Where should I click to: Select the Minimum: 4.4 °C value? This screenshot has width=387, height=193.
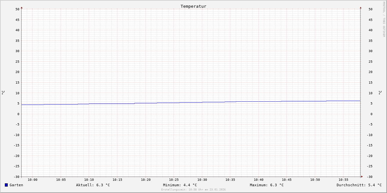point(180,185)
